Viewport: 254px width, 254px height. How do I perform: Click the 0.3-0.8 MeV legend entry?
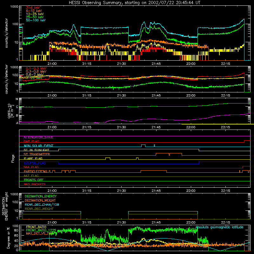pos(36,71)
